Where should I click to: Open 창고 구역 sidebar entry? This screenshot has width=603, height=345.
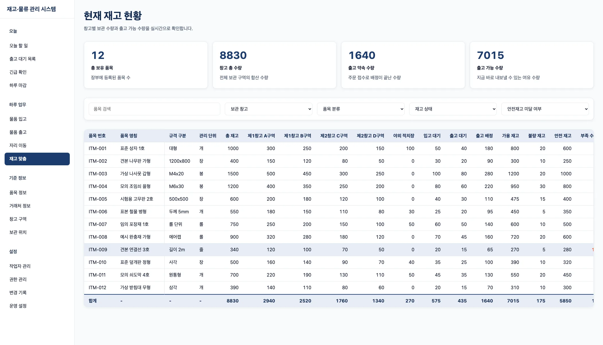tap(37, 219)
